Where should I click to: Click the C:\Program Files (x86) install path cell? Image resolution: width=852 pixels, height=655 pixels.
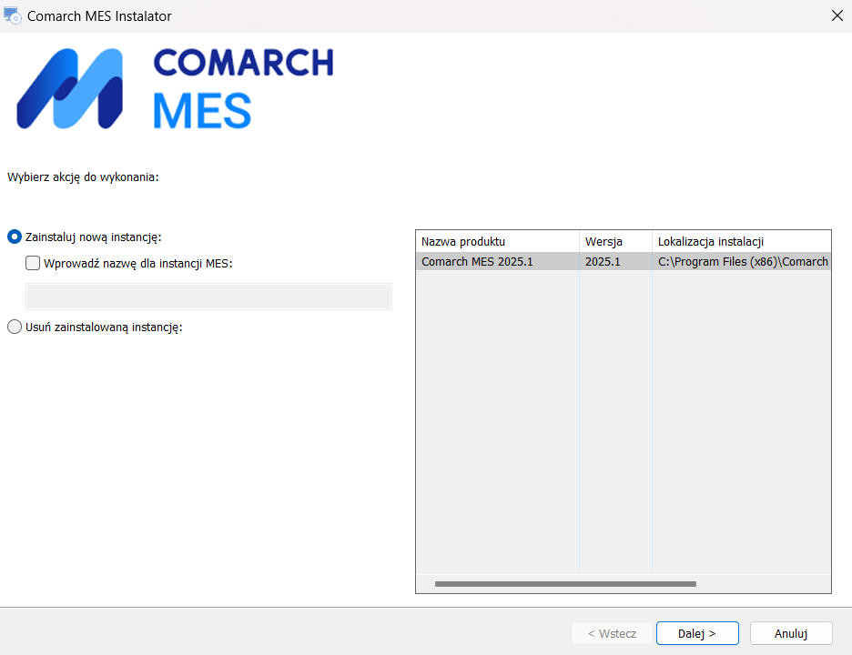point(742,262)
